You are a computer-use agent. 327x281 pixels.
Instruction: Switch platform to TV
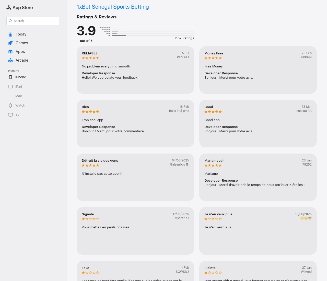tap(17, 115)
